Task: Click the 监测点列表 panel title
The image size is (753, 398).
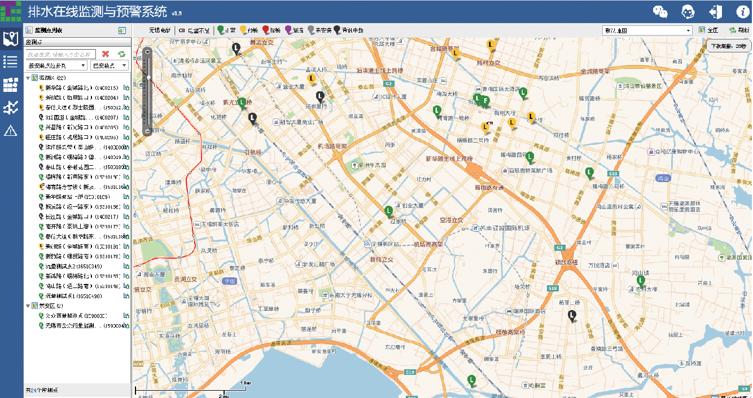Action: coord(49,30)
